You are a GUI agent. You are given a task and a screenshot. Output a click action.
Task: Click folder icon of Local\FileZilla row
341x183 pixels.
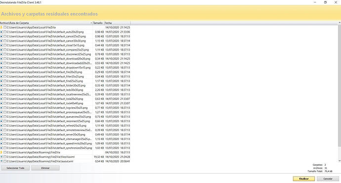(x=1, y=27)
